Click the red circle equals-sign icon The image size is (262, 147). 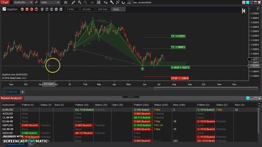click(27, 9)
